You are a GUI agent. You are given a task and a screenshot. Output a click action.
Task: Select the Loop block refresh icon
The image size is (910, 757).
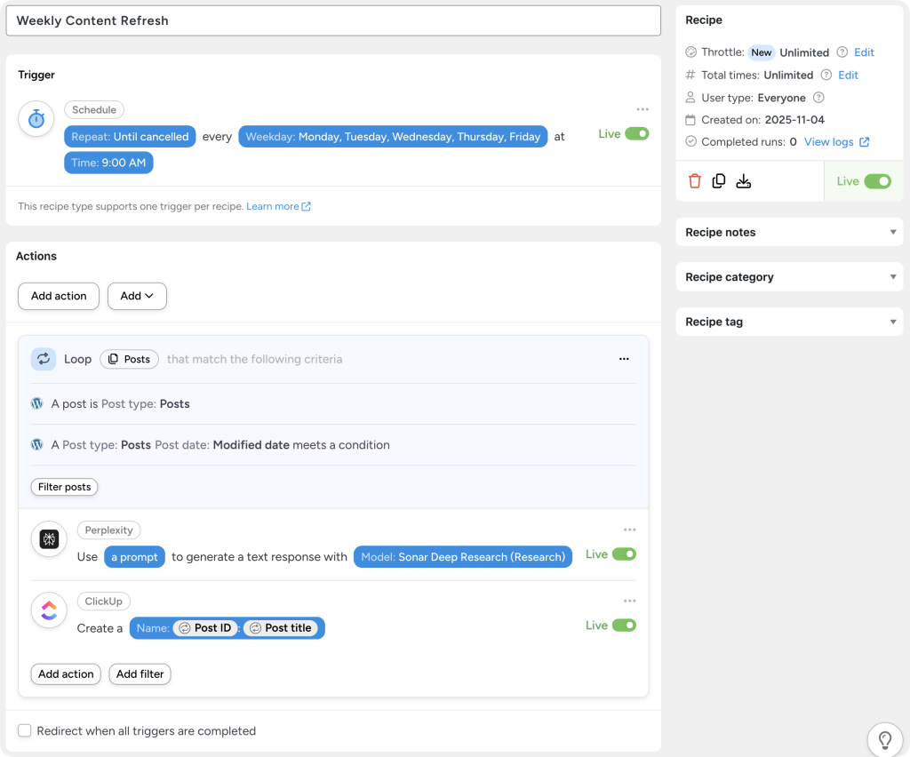(43, 359)
